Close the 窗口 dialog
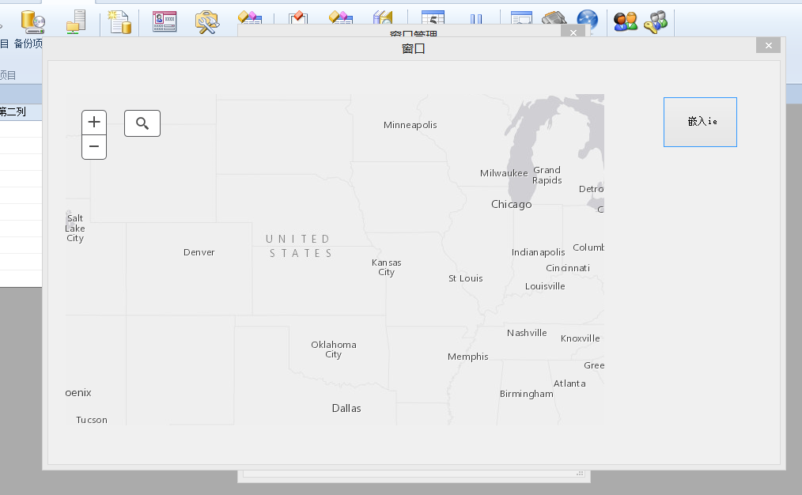The height and width of the screenshot is (495, 802). (x=768, y=46)
